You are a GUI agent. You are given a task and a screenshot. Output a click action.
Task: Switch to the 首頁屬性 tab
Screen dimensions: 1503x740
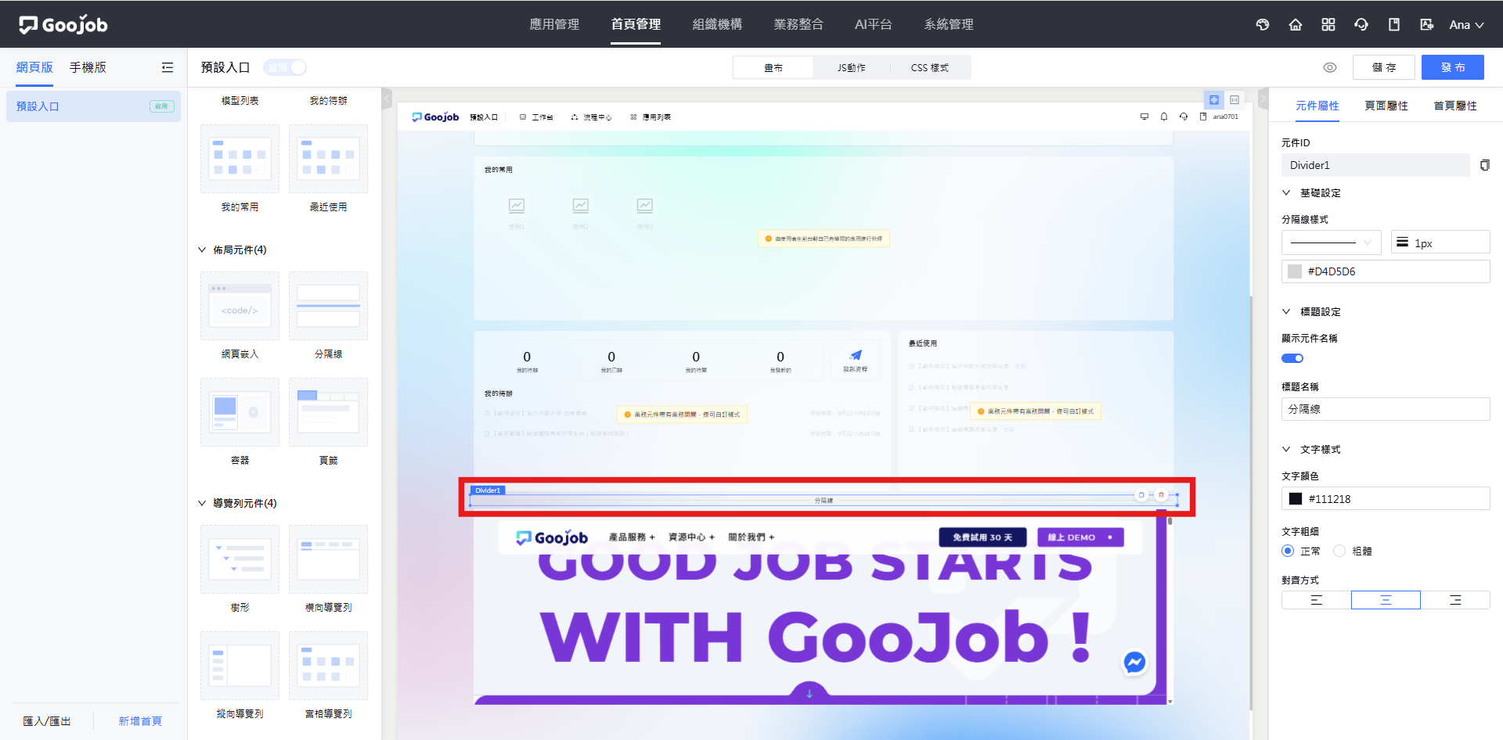(1455, 106)
